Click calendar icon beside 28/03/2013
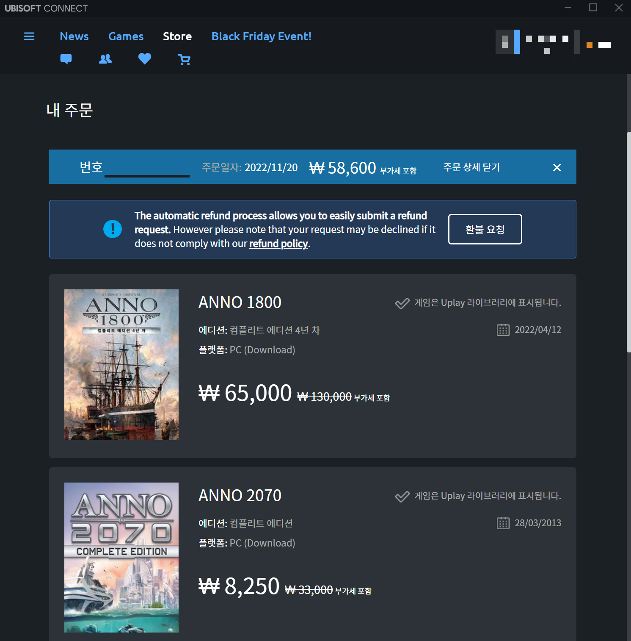Screen dimensions: 631x641 [x=503, y=523]
